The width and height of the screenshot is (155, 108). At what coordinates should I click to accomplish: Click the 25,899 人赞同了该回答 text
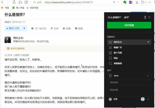(17, 55)
